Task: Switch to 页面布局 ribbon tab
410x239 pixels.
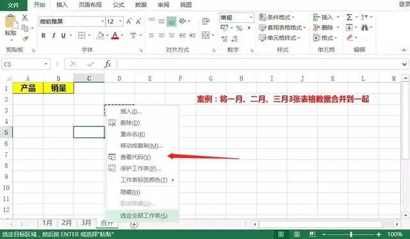Action: pos(90,4)
